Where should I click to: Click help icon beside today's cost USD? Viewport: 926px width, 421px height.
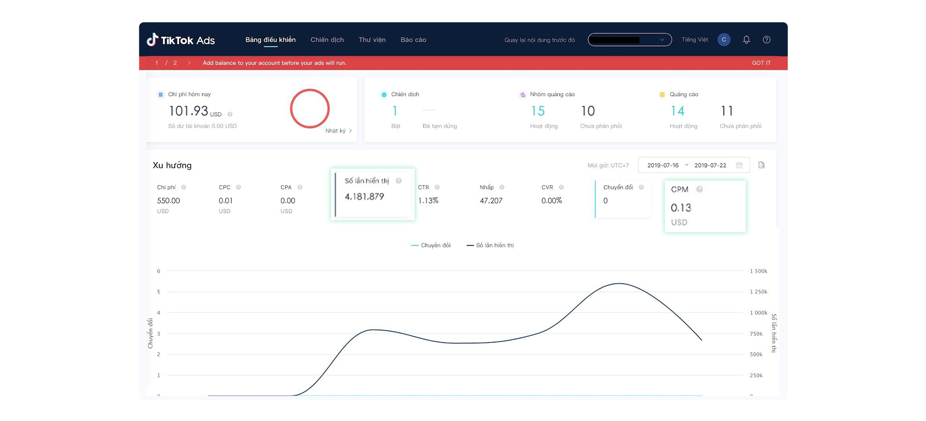(x=230, y=115)
